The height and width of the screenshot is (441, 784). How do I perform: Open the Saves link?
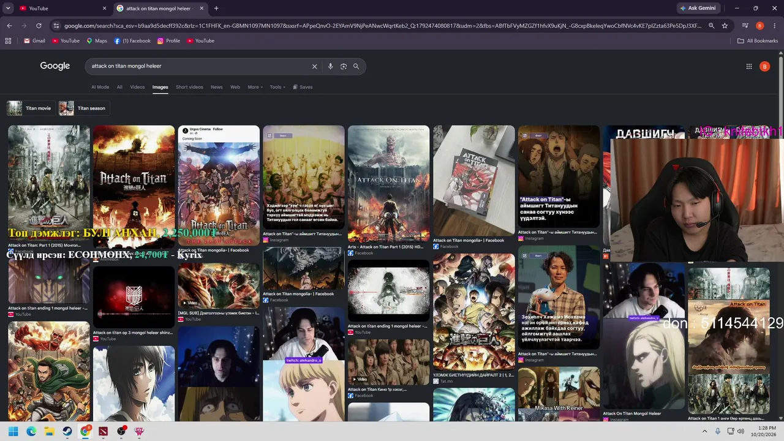point(303,87)
